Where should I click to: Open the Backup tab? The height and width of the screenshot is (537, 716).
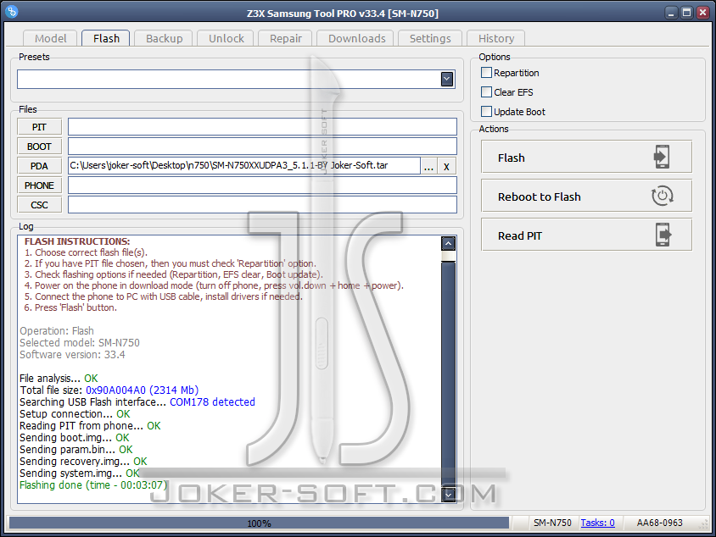pos(164,38)
